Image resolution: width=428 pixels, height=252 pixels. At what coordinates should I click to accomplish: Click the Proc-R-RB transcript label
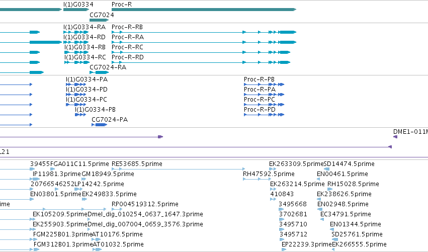click(127, 27)
